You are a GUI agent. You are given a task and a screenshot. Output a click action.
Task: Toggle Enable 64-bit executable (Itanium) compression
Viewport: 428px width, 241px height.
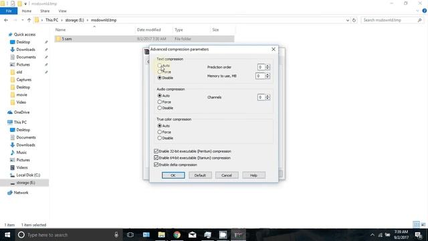tap(156, 158)
